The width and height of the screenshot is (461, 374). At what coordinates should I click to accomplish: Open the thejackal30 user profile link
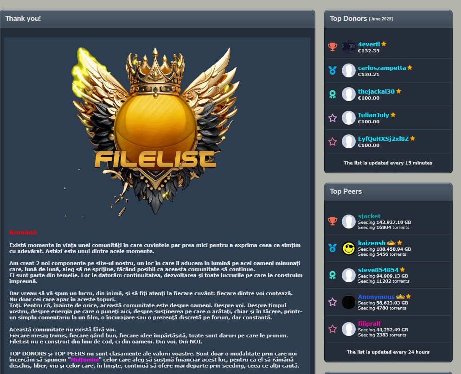[376, 91]
